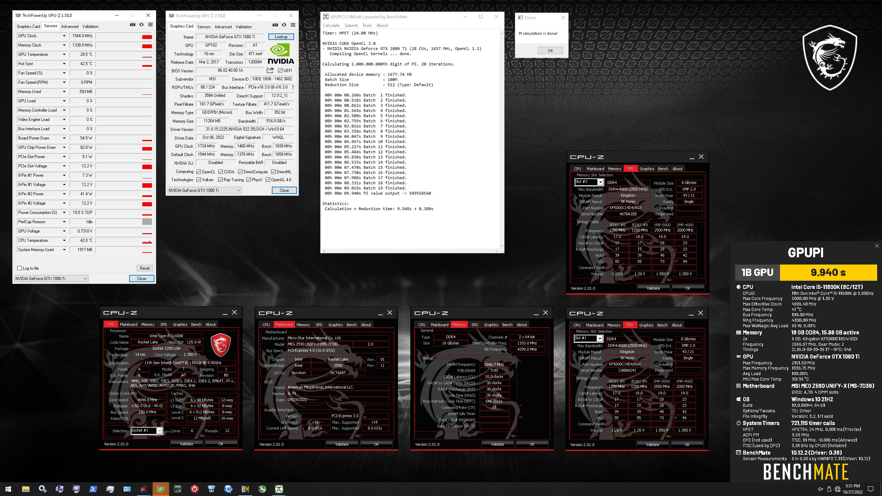This screenshot has width=882, height=496.
Task: Toggle the DirectML checkbox
Action: (x=273, y=172)
